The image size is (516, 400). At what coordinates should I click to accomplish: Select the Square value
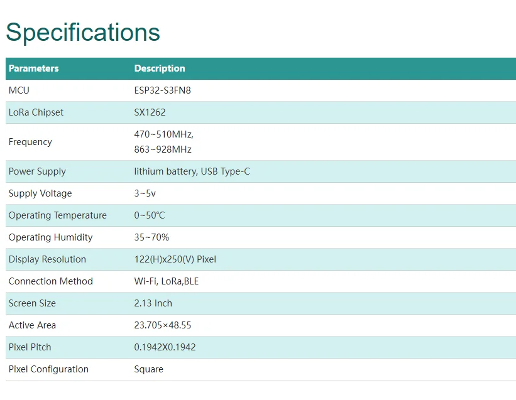pyautogui.click(x=149, y=369)
